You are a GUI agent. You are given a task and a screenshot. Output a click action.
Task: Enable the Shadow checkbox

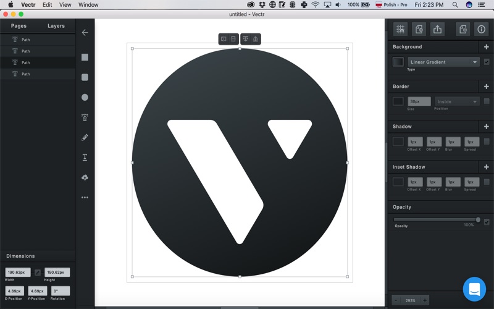click(x=487, y=142)
